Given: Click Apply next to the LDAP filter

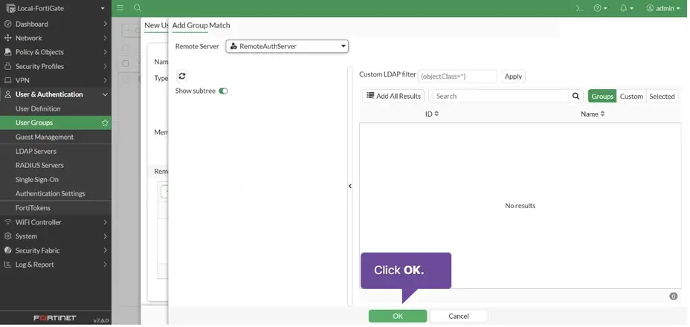Looking at the screenshot, I should click(513, 76).
